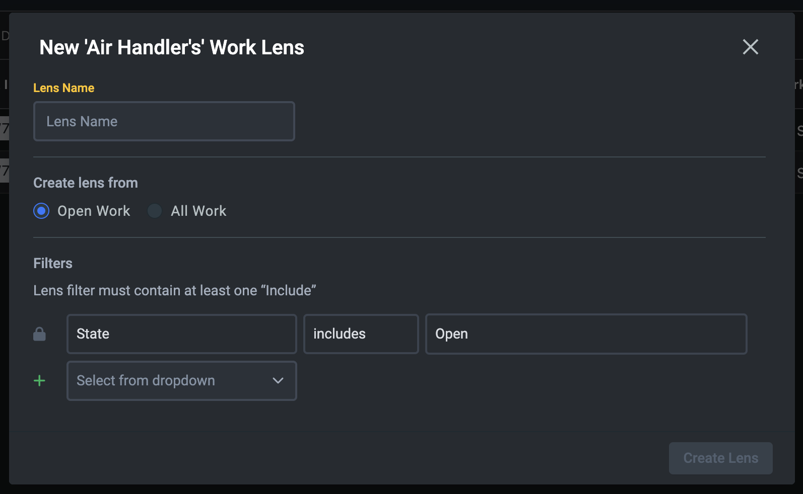Click the 'Open' filter value field
Image resolution: width=803 pixels, height=494 pixels.
coord(586,334)
